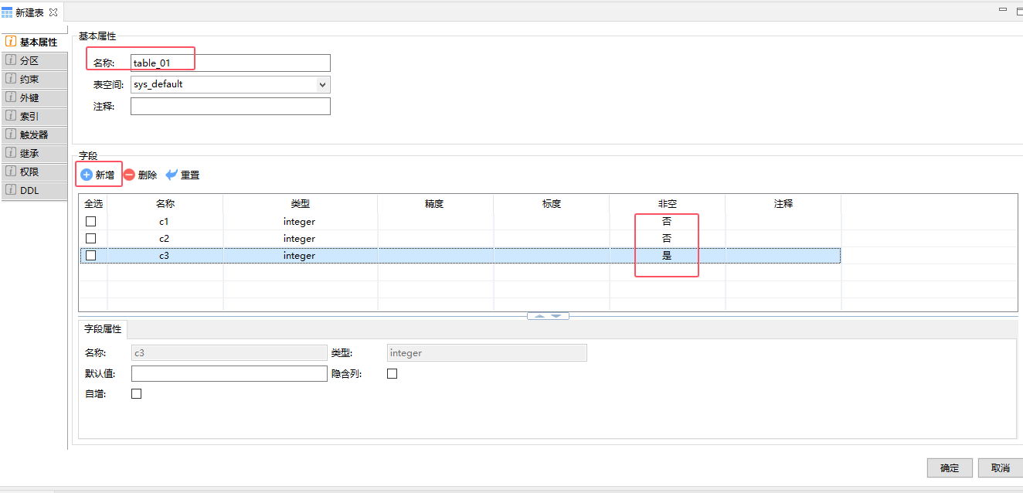
Task: Switch to the 约束 constraints section
Action: [29, 79]
